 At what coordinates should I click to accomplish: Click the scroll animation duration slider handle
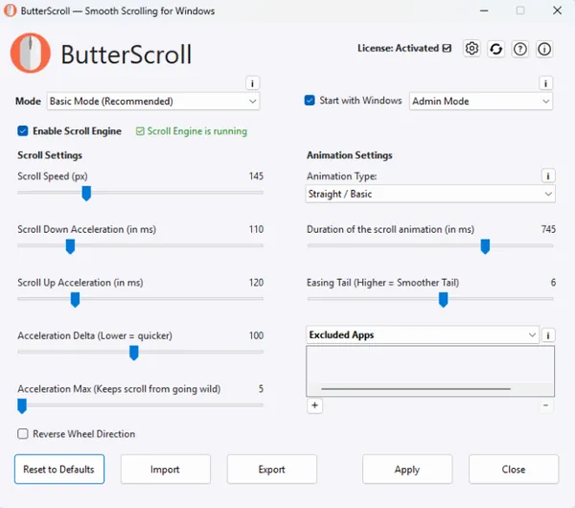pyautogui.click(x=485, y=246)
